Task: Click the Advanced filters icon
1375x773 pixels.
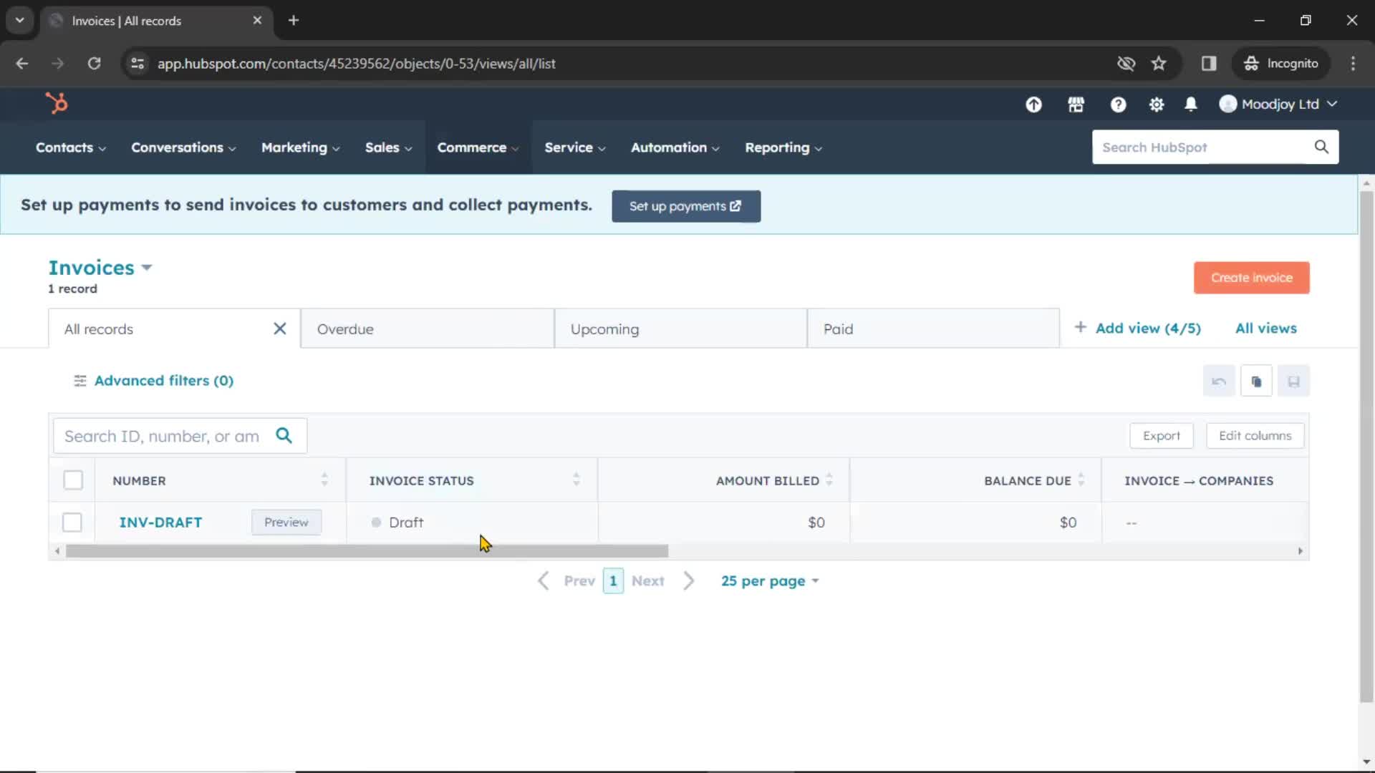Action: pos(80,380)
